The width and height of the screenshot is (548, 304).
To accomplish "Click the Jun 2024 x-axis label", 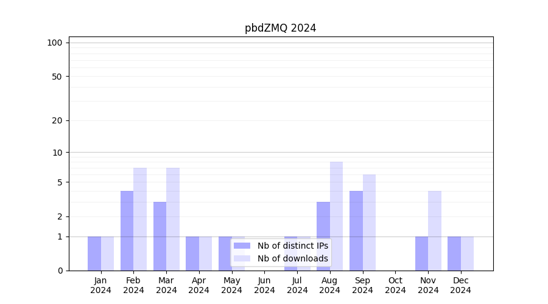I will click(x=264, y=285).
